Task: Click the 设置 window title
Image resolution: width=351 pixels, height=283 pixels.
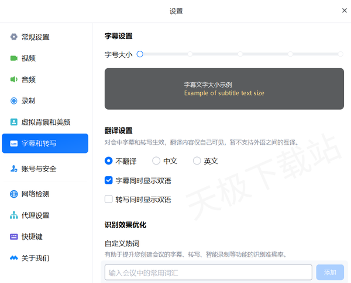Action: click(x=176, y=11)
